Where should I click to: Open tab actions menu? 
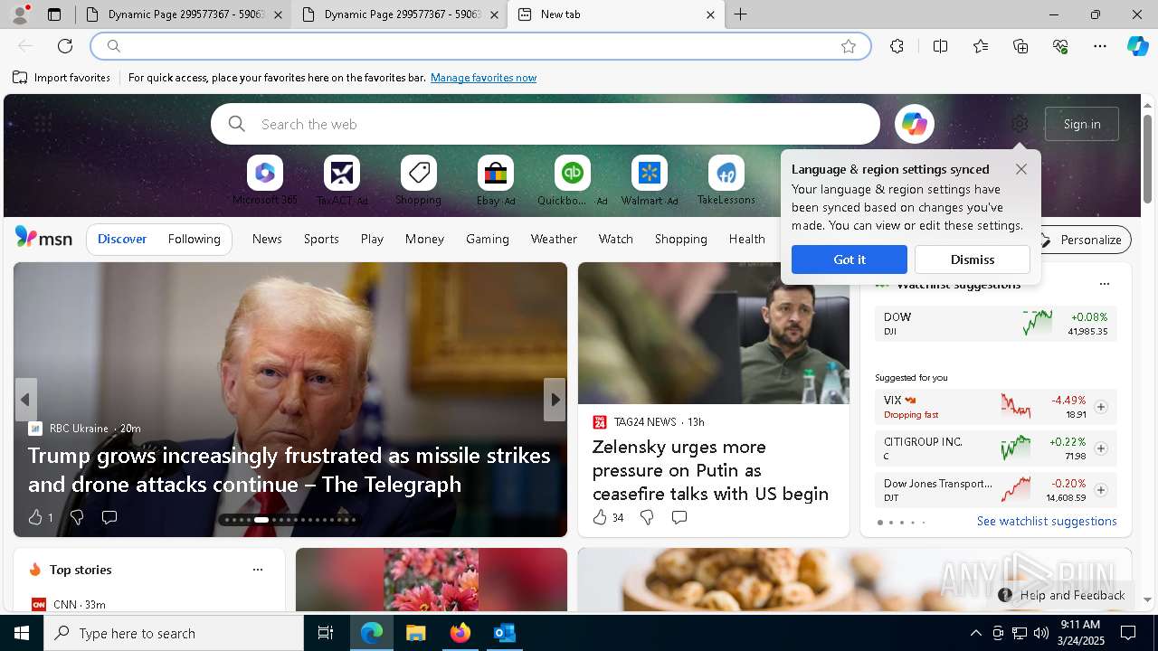click(54, 14)
